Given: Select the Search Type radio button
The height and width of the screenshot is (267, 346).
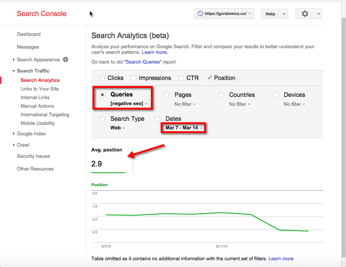Looking at the screenshot, I should click(x=102, y=119).
